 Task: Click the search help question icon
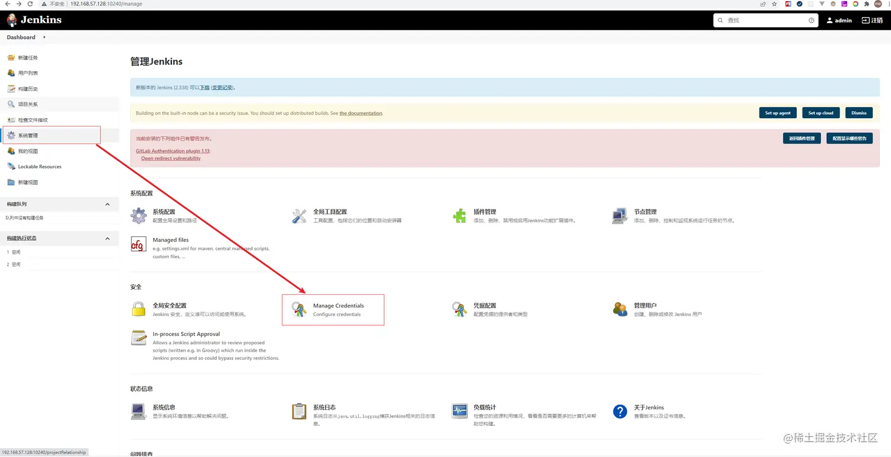[811, 20]
